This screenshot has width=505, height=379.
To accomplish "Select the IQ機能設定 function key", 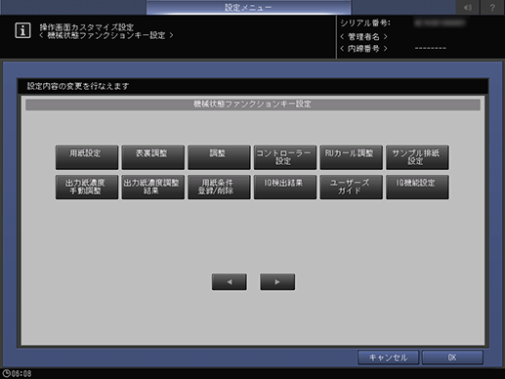I will tap(417, 187).
